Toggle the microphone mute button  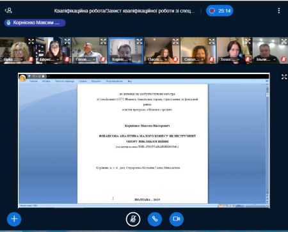pos(133,219)
